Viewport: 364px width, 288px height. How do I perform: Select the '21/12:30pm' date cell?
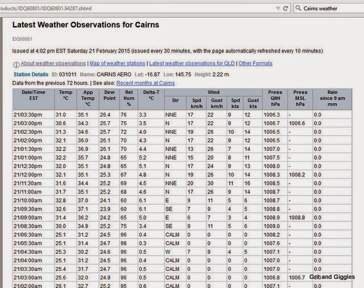pos(34,166)
